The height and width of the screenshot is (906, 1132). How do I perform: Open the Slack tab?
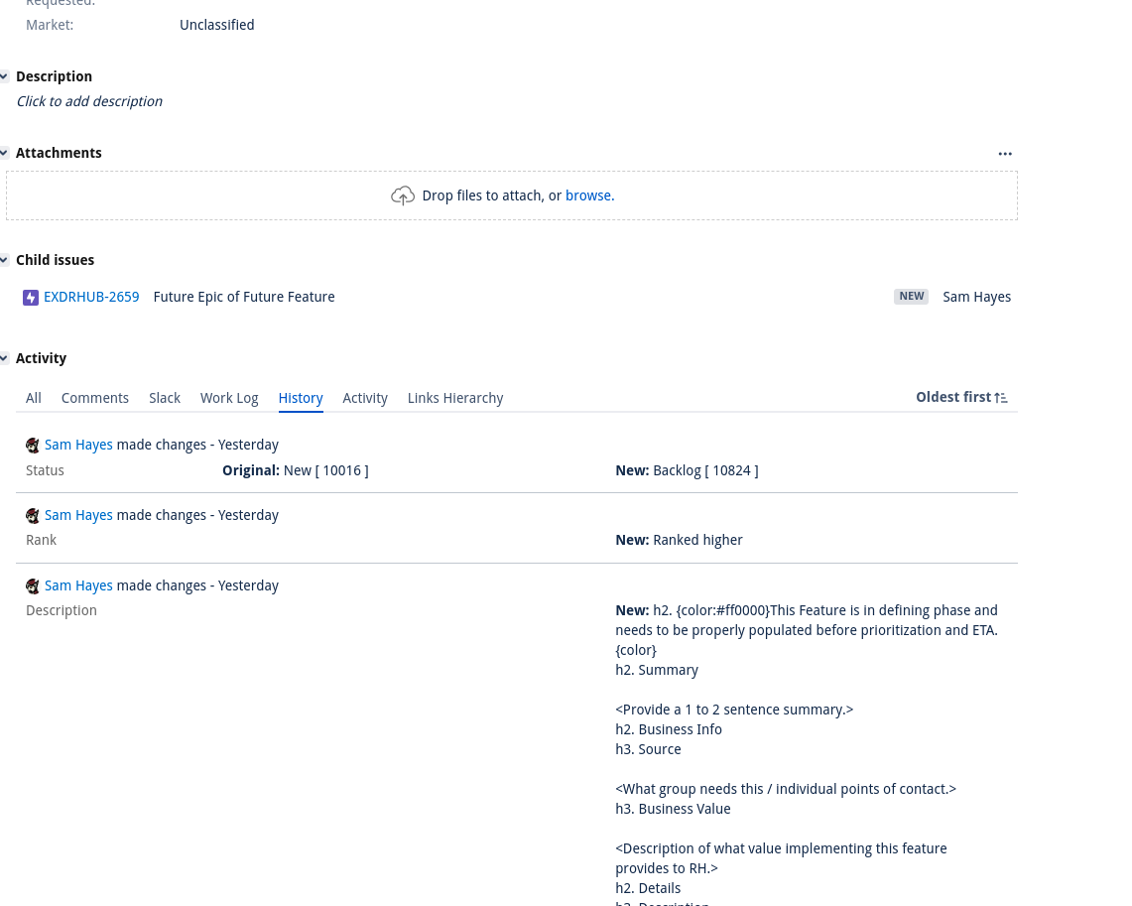coord(165,398)
